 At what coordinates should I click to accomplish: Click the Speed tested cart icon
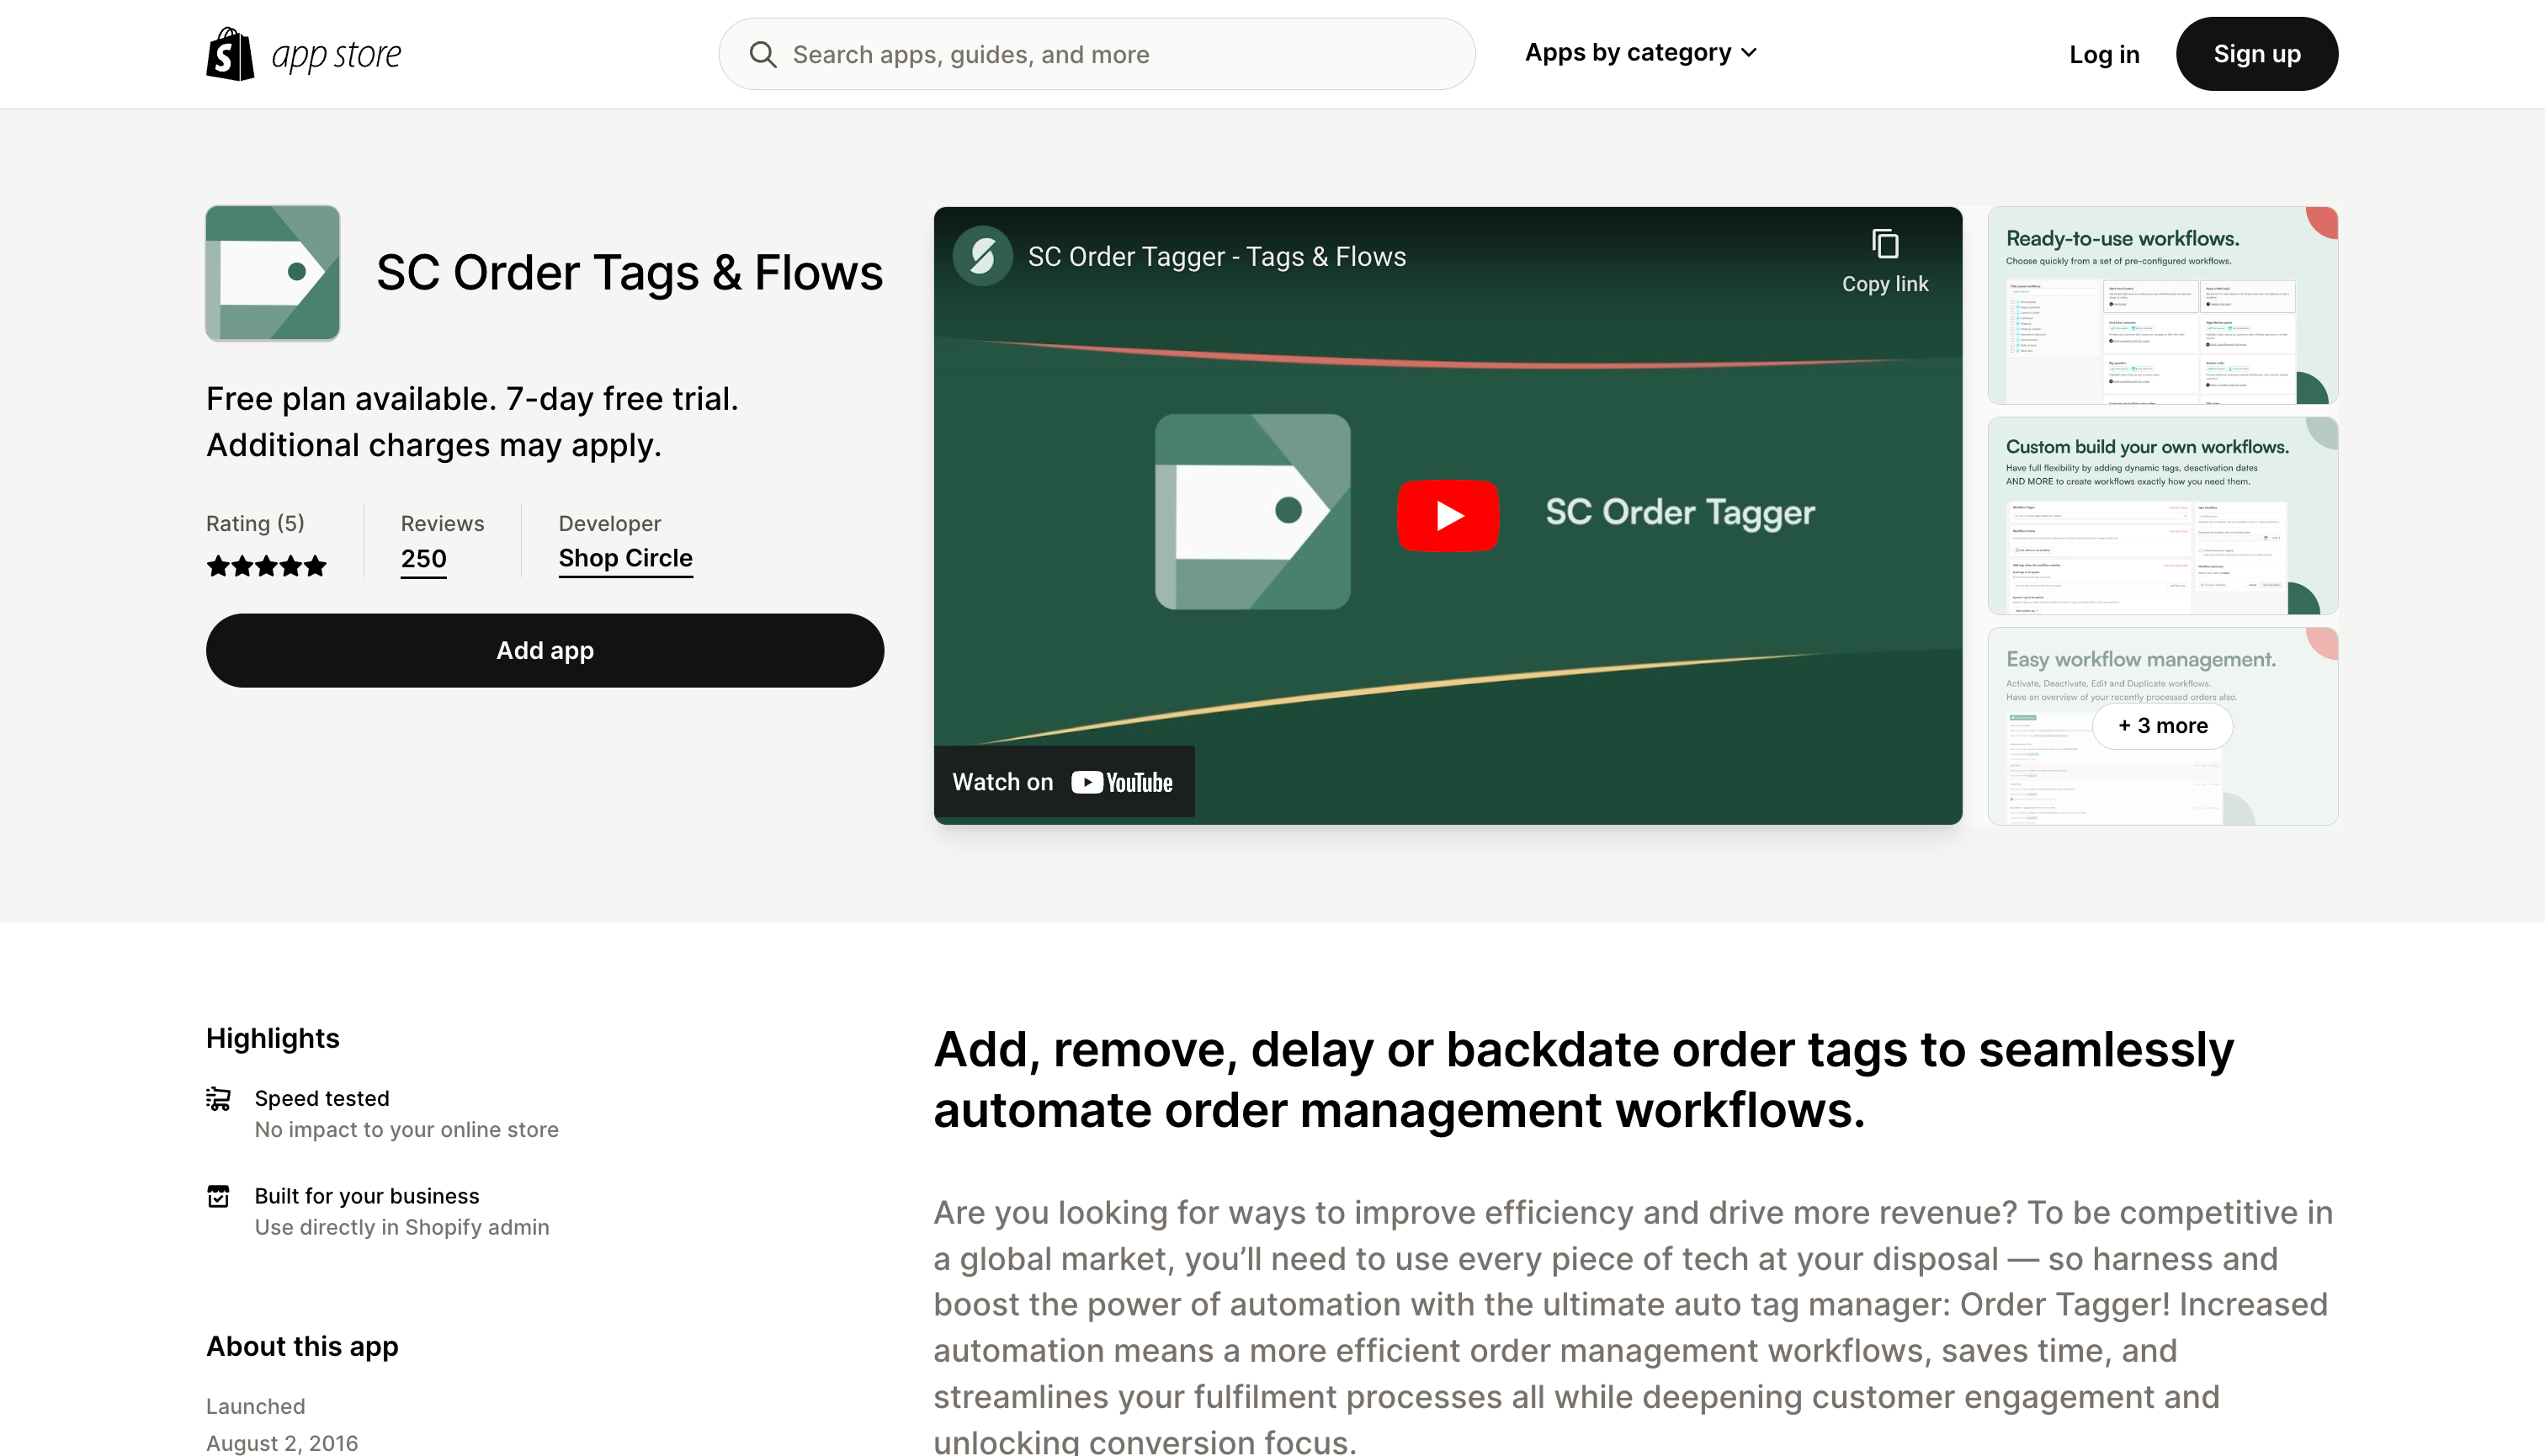click(218, 1099)
